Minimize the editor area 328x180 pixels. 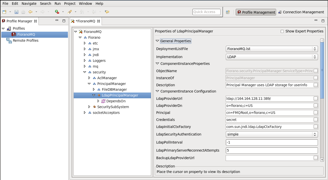pos(316,21)
